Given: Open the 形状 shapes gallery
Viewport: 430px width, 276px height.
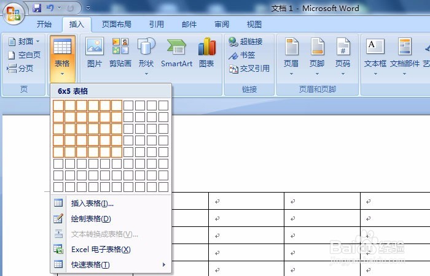Looking at the screenshot, I should coord(146,56).
